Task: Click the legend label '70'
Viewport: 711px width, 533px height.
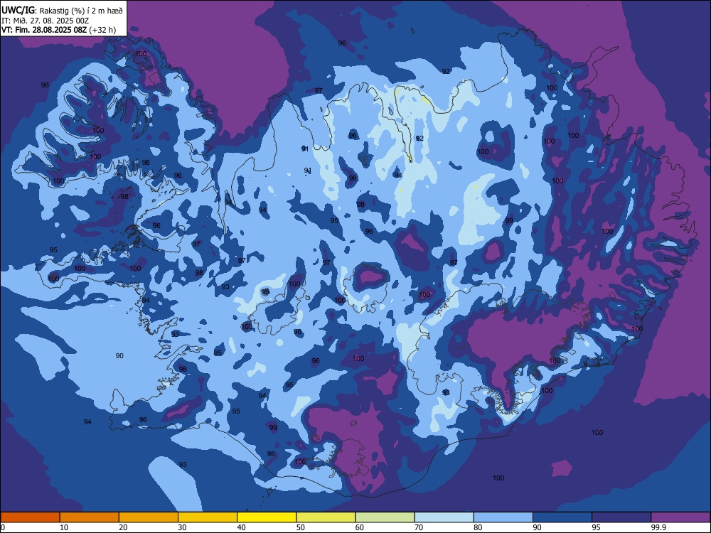Action: pyautogui.click(x=419, y=527)
